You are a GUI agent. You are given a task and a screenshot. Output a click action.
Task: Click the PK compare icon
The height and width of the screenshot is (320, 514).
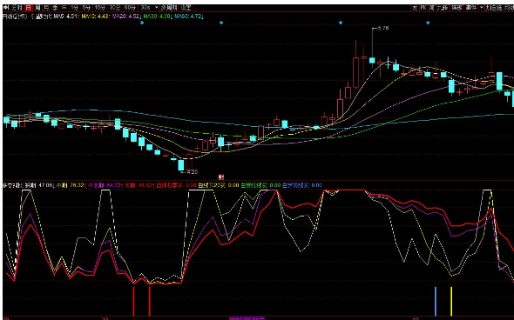click(x=423, y=8)
